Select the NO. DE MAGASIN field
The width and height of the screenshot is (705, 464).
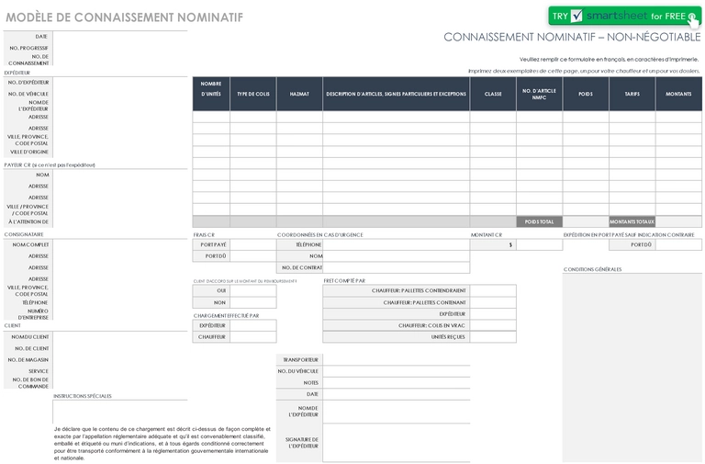coord(120,360)
